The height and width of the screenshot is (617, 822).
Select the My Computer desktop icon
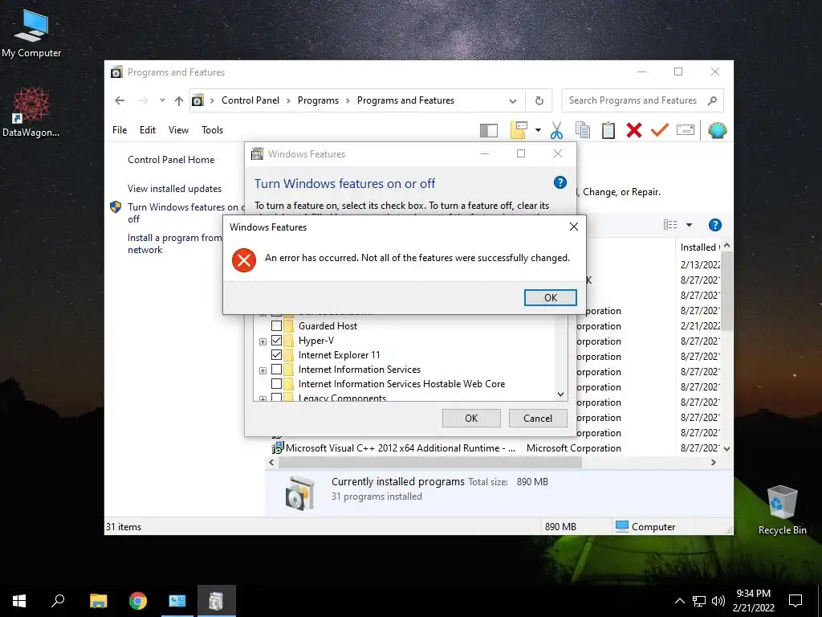(x=31, y=32)
